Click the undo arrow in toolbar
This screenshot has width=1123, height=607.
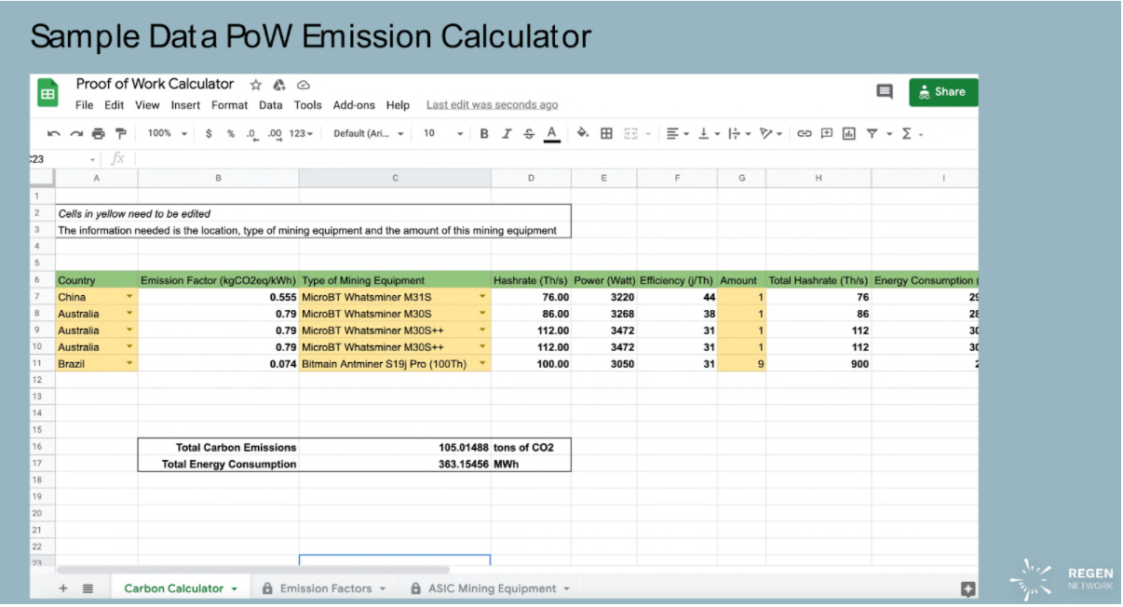[x=54, y=134]
